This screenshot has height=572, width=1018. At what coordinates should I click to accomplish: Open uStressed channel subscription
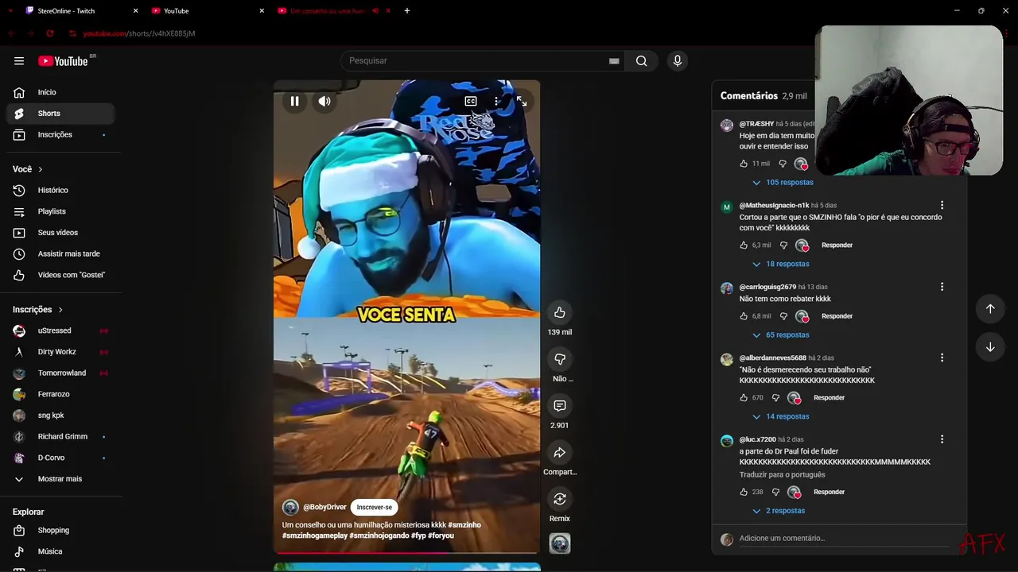(60, 330)
